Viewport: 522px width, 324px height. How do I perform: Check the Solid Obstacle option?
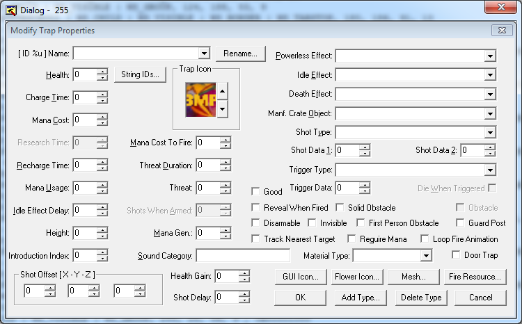pyautogui.click(x=340, y=208)
